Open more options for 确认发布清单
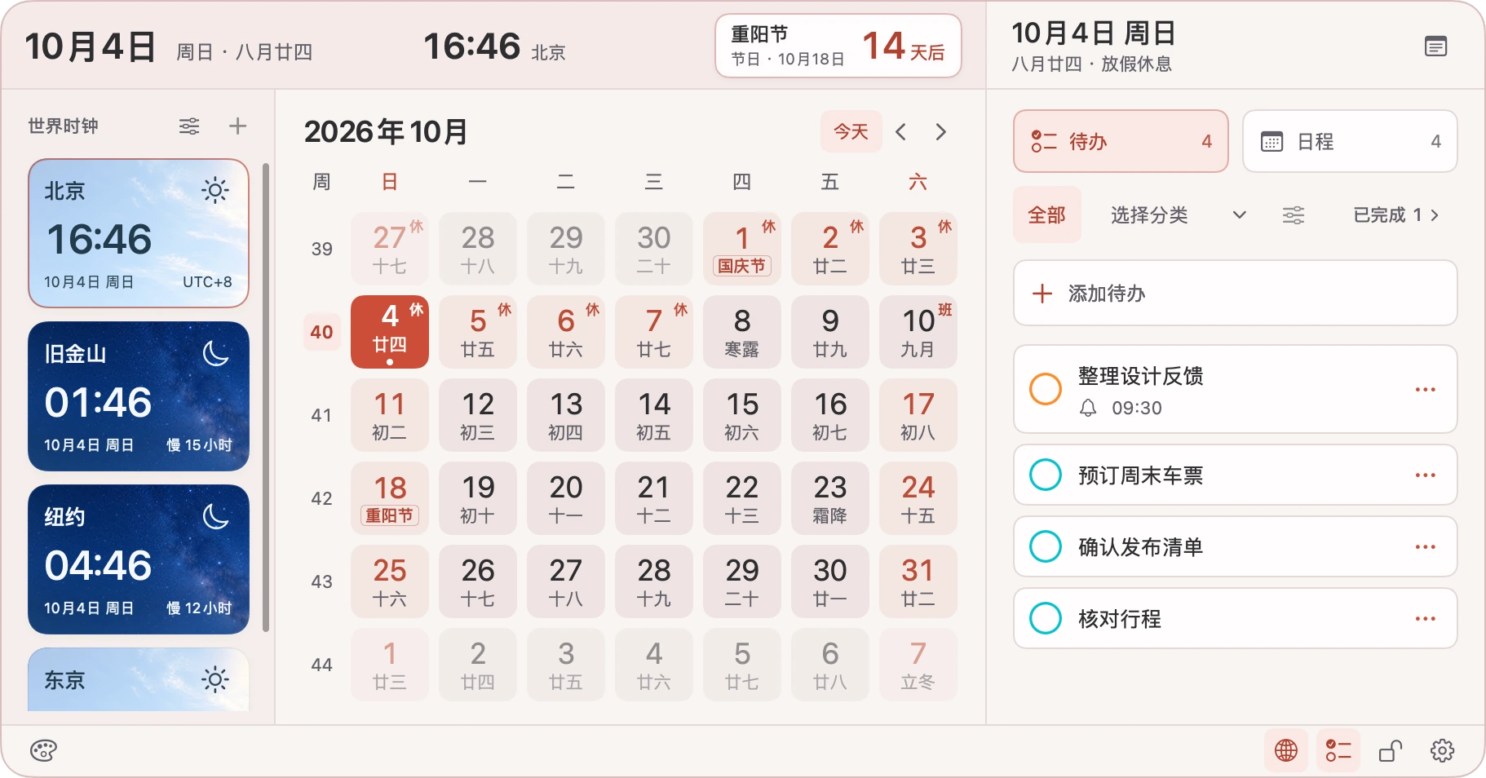 click(1426, 546)
